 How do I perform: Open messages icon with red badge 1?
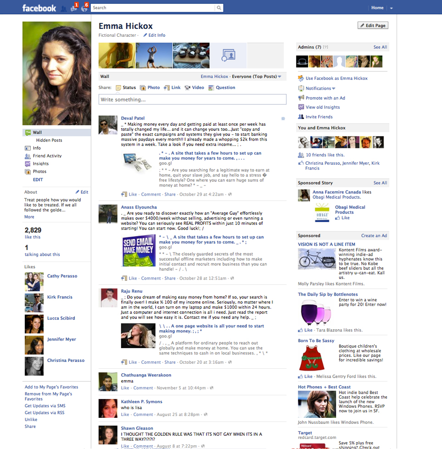coord(74,8)
